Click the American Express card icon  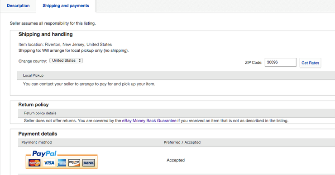(x=62, y=163)
